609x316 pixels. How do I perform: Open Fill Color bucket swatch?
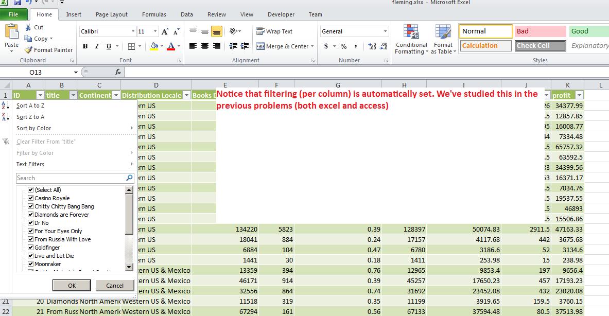(154, 46)
